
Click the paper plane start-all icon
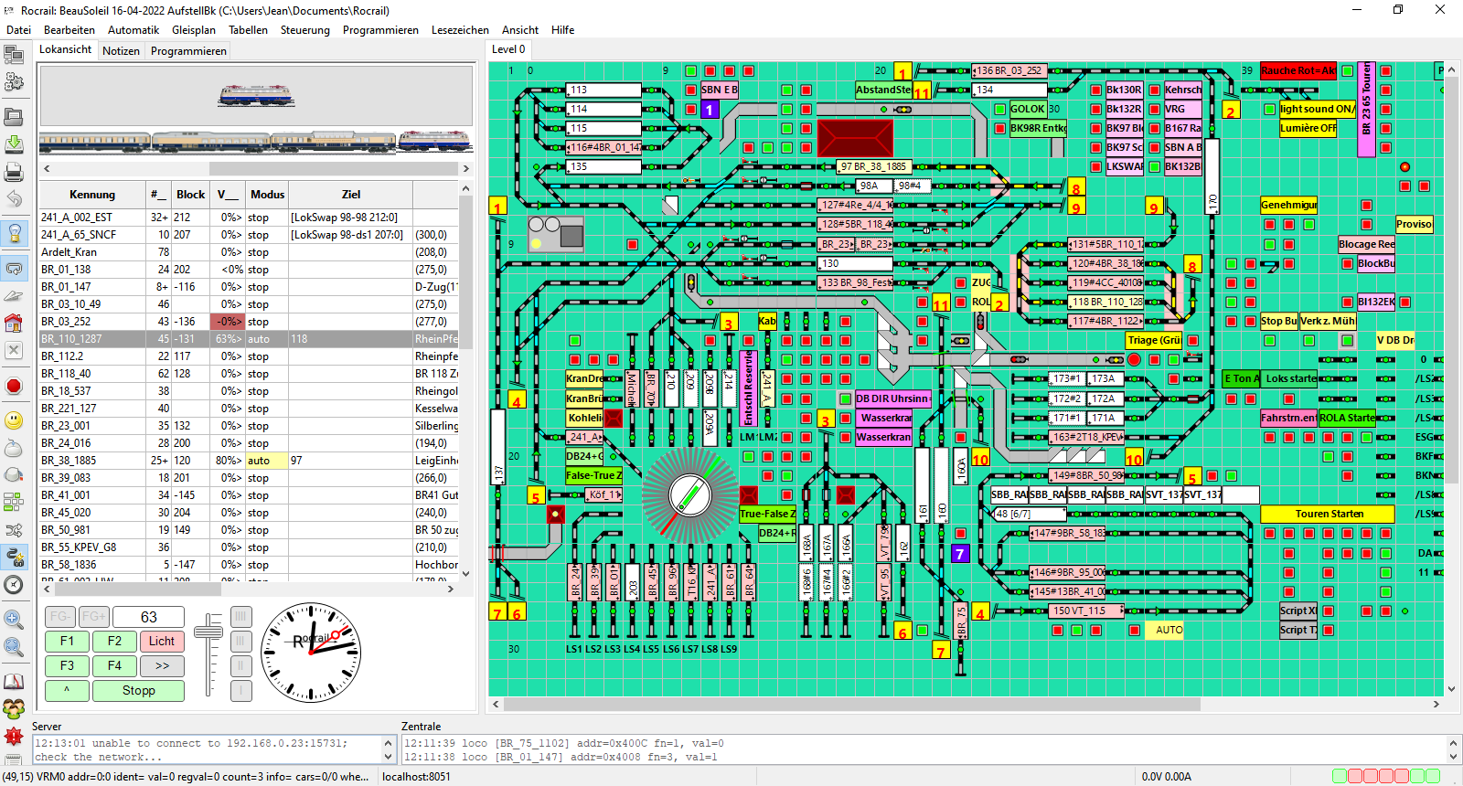coord(14,295)
